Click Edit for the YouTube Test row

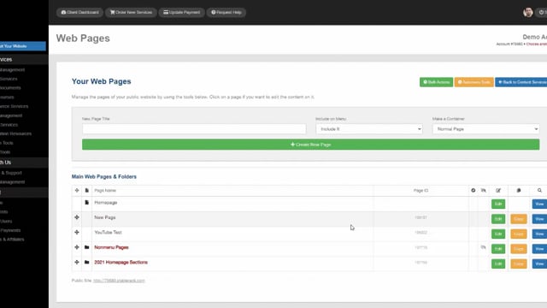tap(498, 234)
